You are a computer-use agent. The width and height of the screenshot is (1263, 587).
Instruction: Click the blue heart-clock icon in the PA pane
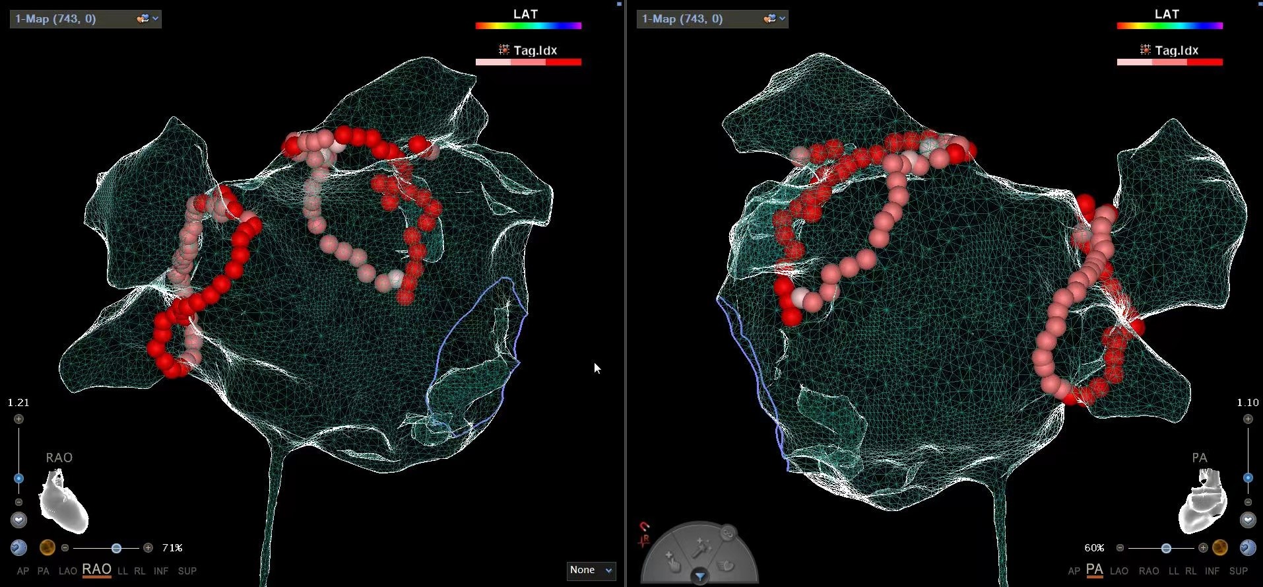pyautogui.click(x=1247, y=548)
